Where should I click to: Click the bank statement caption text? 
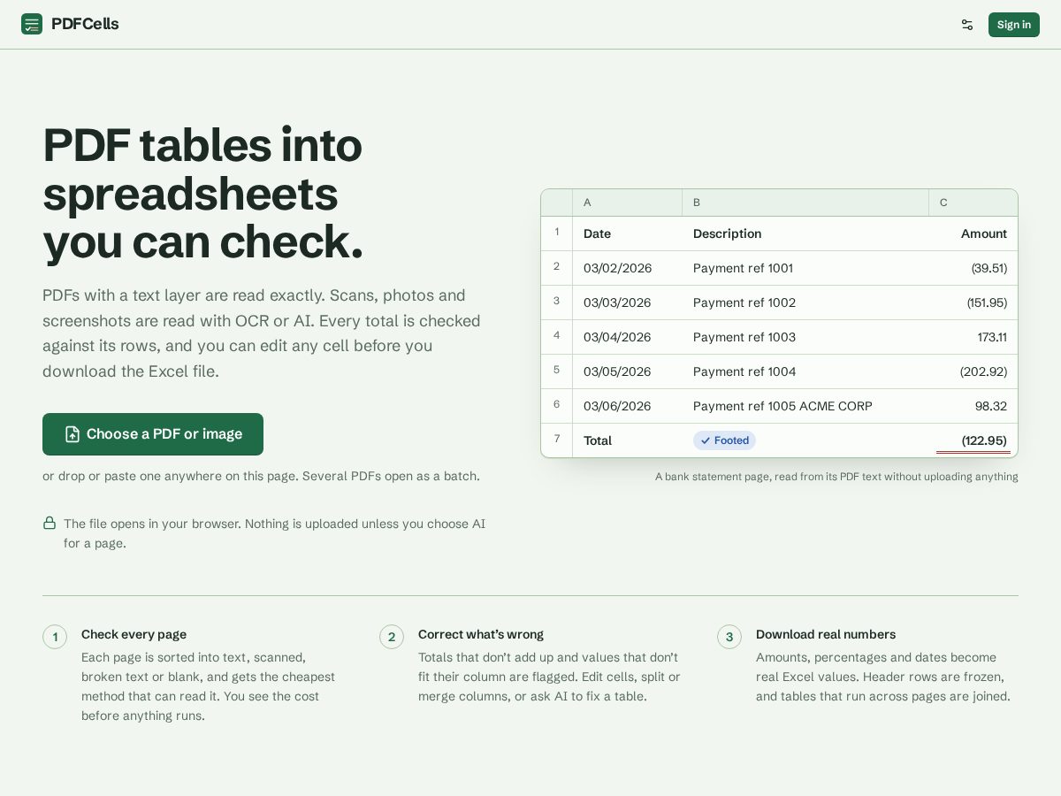836,477
